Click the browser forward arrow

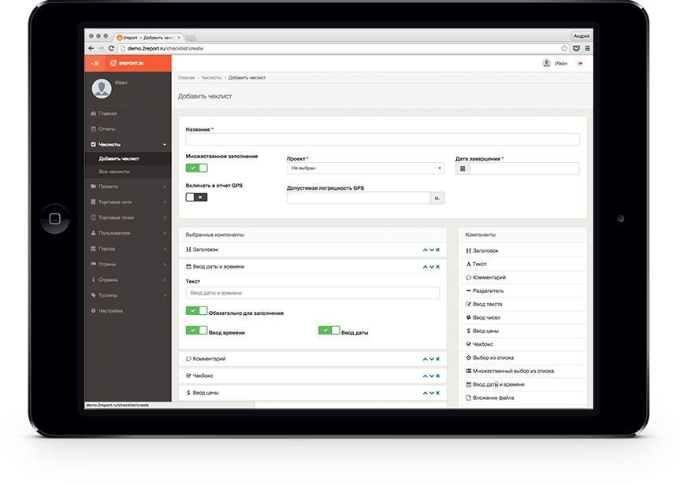(x=101, y=49)
